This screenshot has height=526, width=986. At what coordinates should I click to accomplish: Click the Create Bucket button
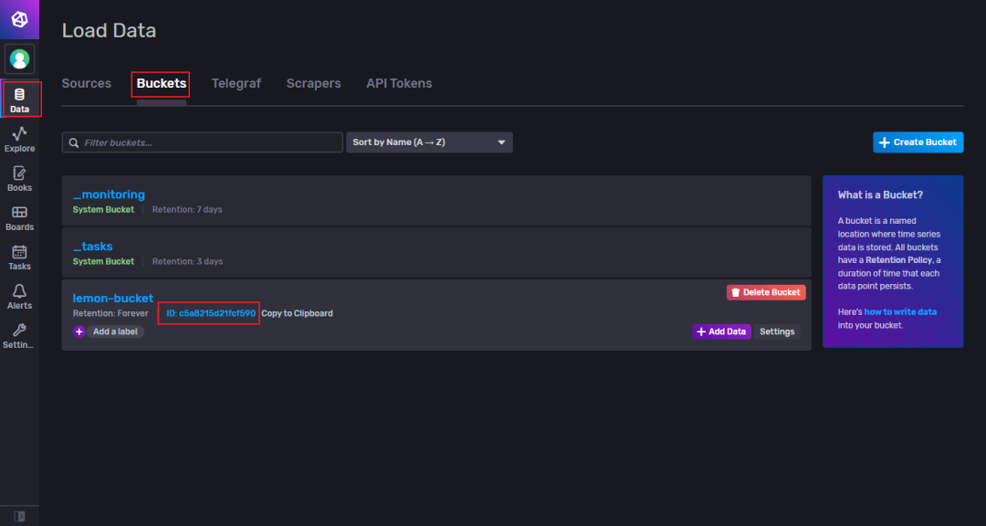[918, 142]
